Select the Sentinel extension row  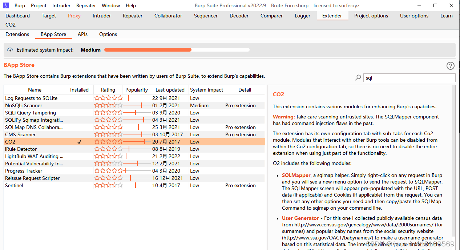click(x=134, y=185)
